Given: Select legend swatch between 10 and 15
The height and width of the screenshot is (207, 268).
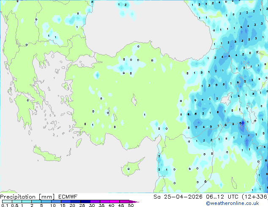Looking at the screenshot, I should pyautogui.click(x=56, y=202).
